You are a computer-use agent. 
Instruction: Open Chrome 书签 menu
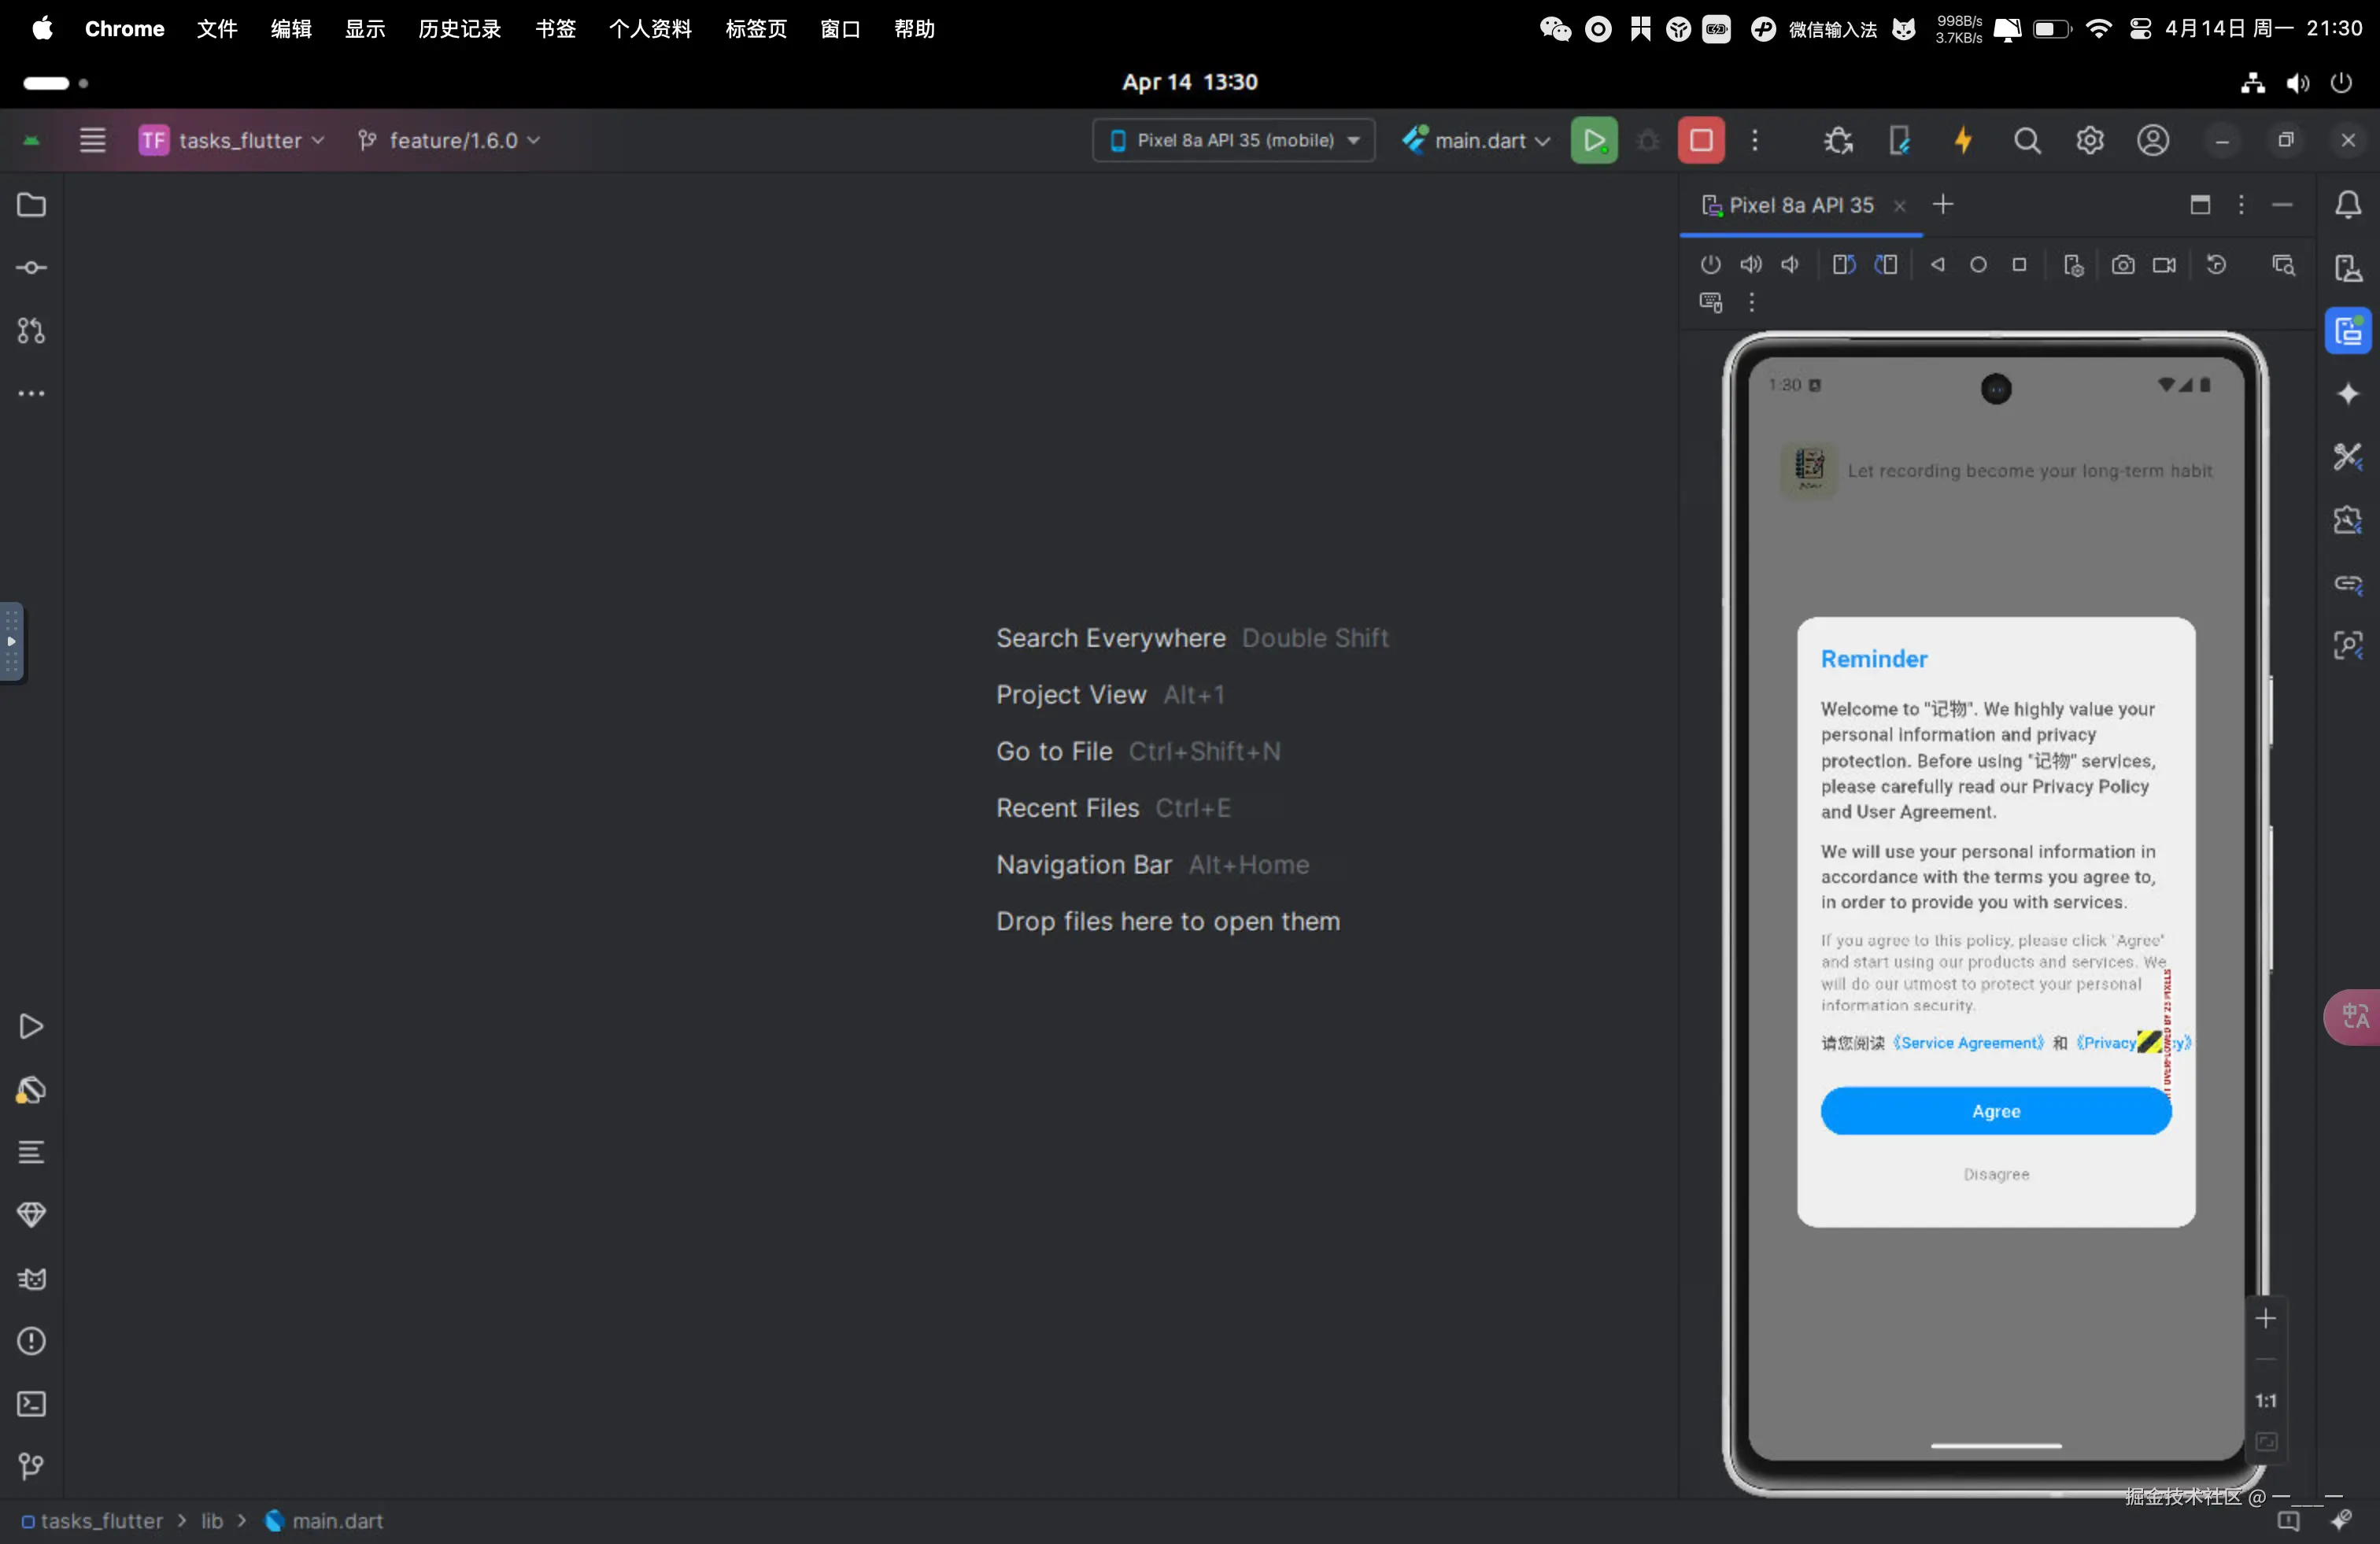[x=555, y=29]
